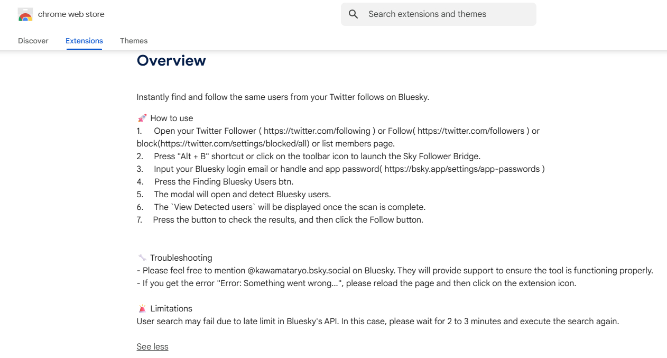
Task: Click the rocket emoji beside How to use
Action: point(142,118)
